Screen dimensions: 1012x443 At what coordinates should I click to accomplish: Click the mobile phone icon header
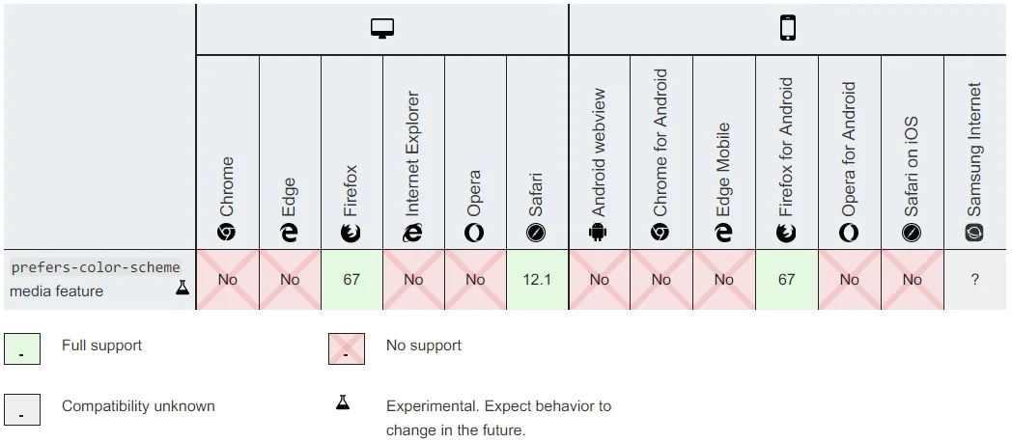[787, 29]
